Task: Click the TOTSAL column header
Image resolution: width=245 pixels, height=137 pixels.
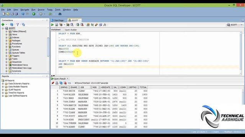Action: click(x=143, y=88)
